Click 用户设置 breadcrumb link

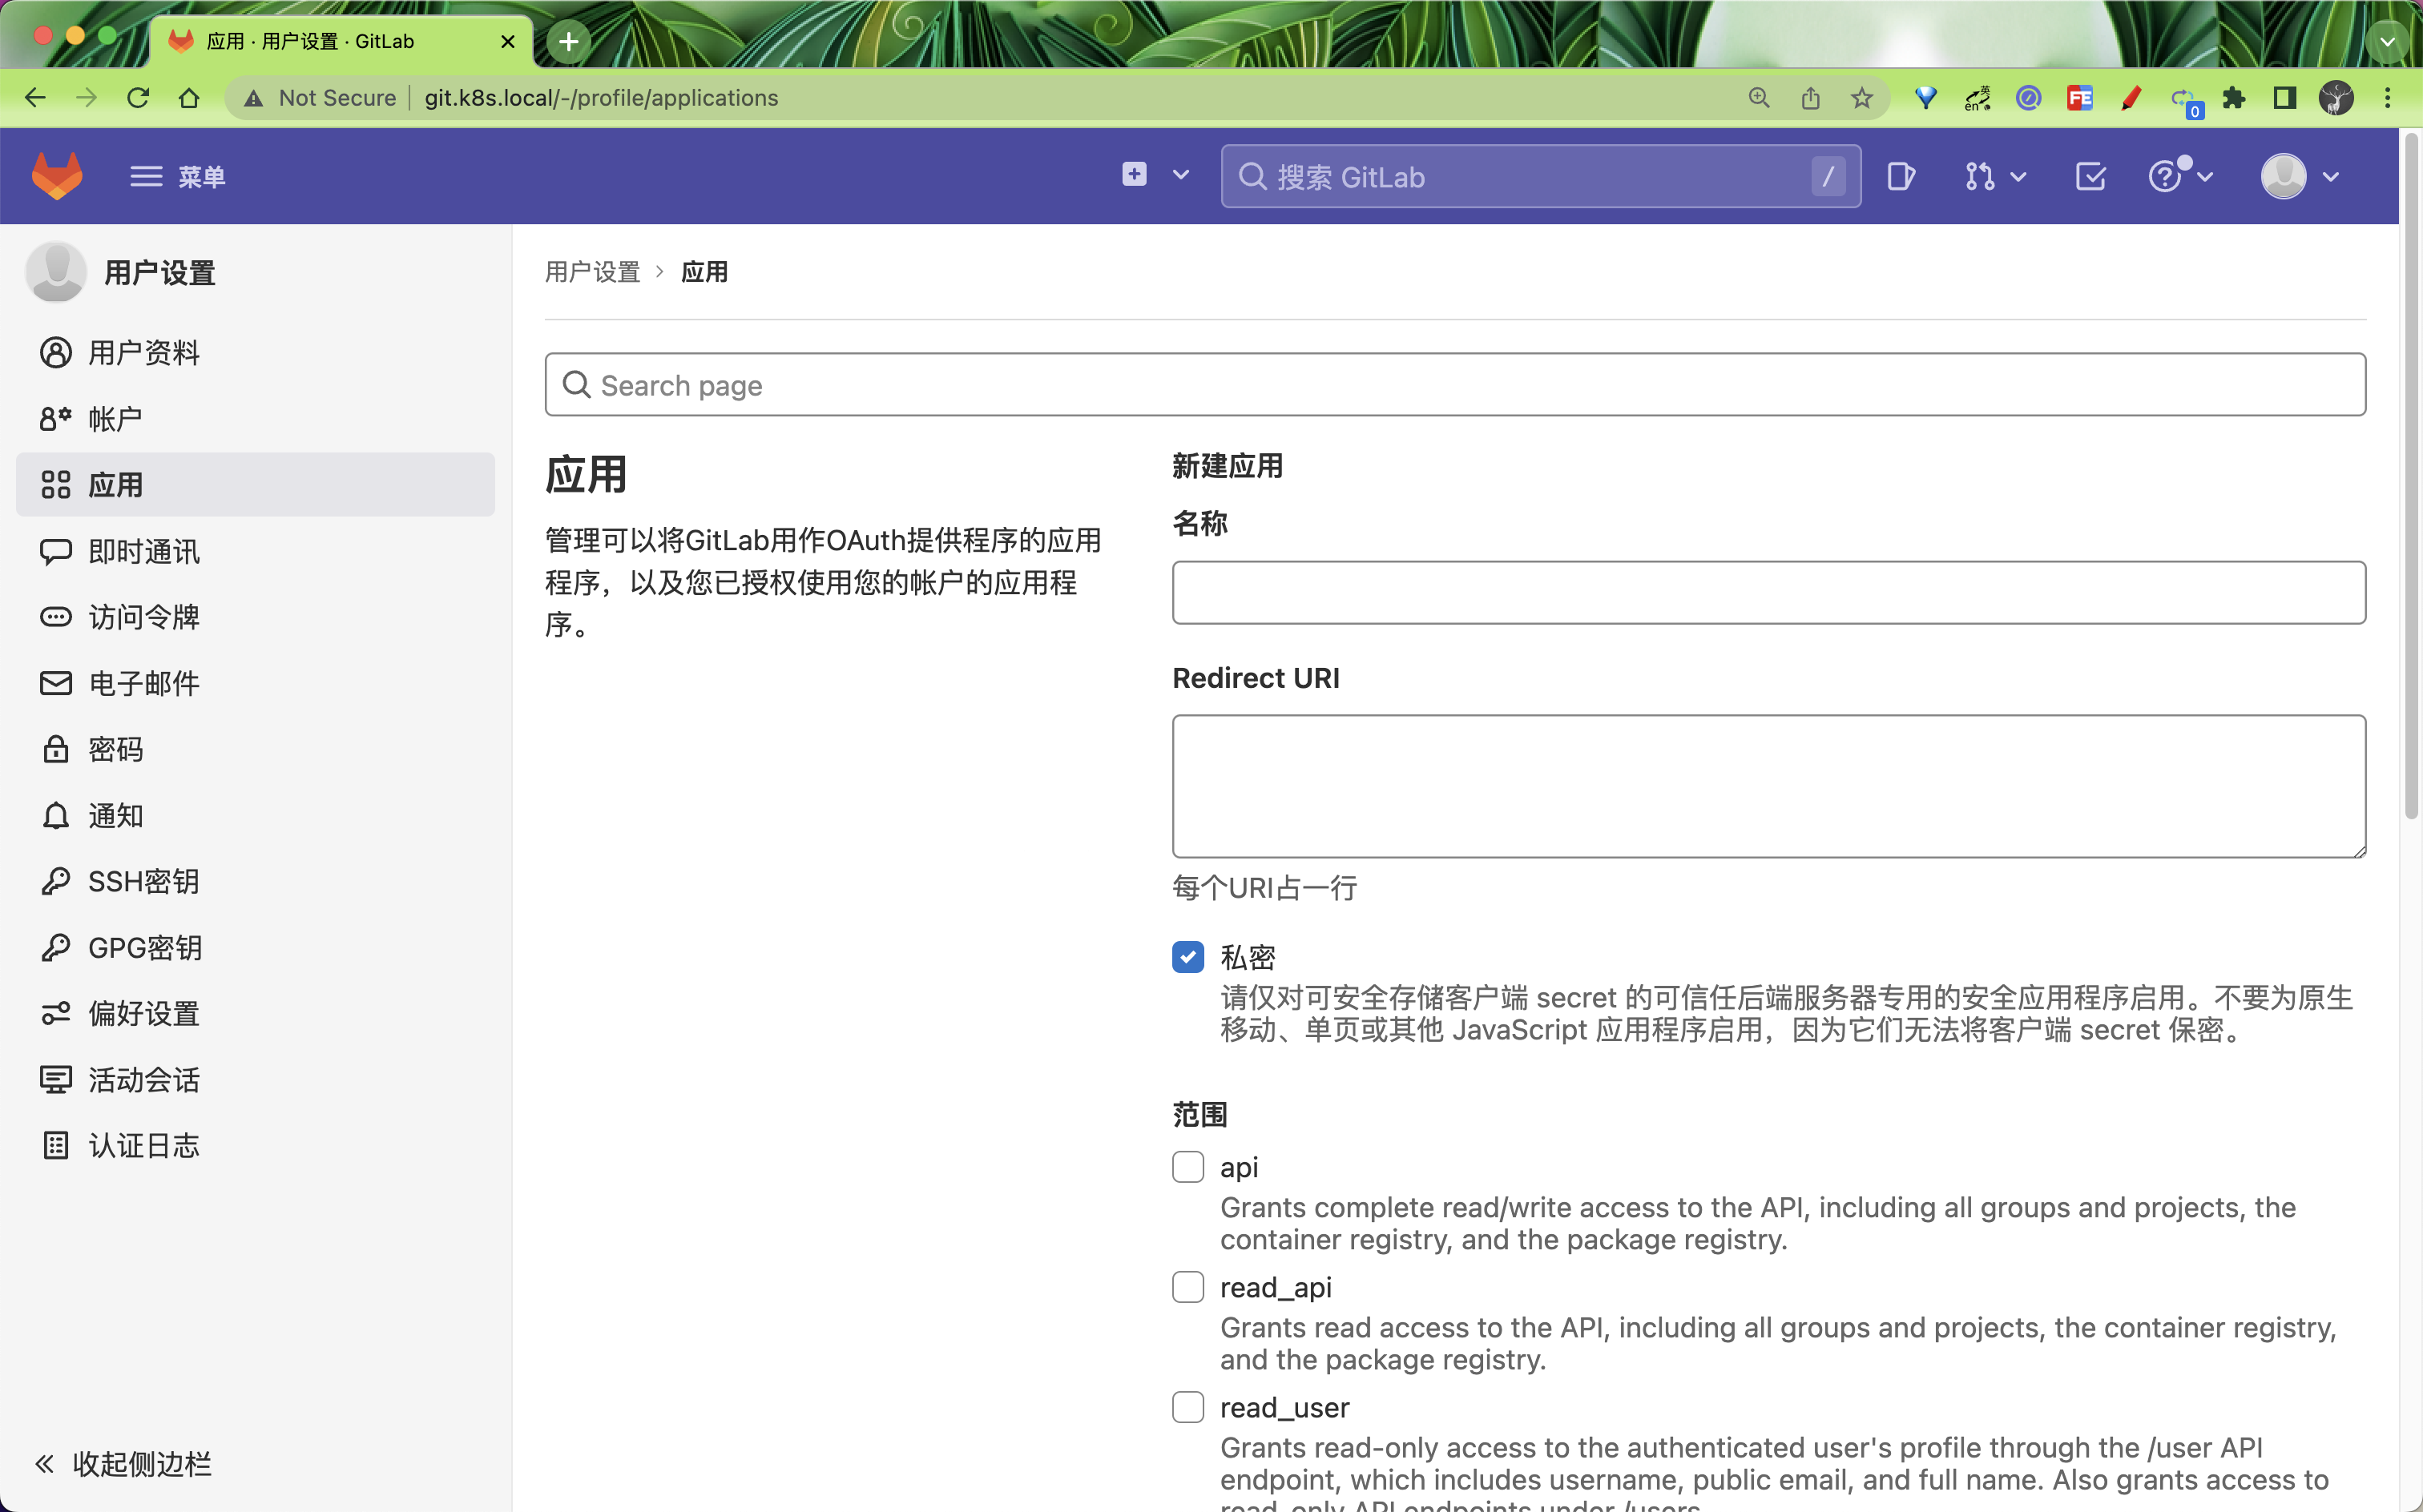pyautogui.click(x=592, y=271)
